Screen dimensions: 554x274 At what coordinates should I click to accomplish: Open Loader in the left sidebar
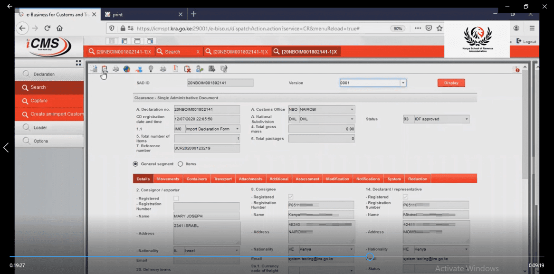pos(49,127)
